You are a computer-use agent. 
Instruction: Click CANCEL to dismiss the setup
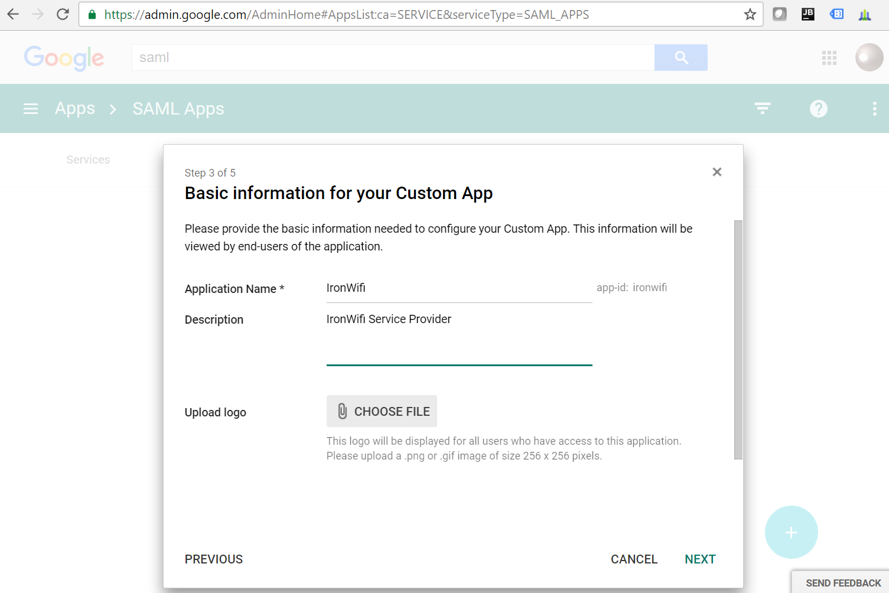tap(634, 559)
